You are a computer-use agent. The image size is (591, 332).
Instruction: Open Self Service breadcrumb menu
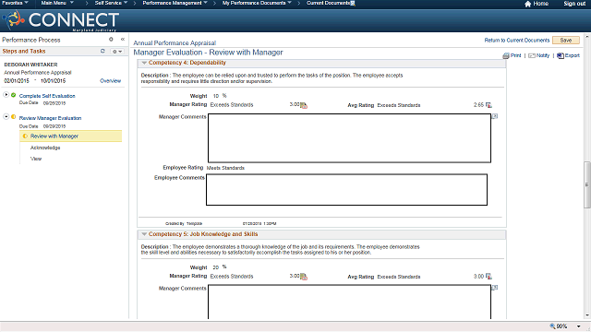111,3
